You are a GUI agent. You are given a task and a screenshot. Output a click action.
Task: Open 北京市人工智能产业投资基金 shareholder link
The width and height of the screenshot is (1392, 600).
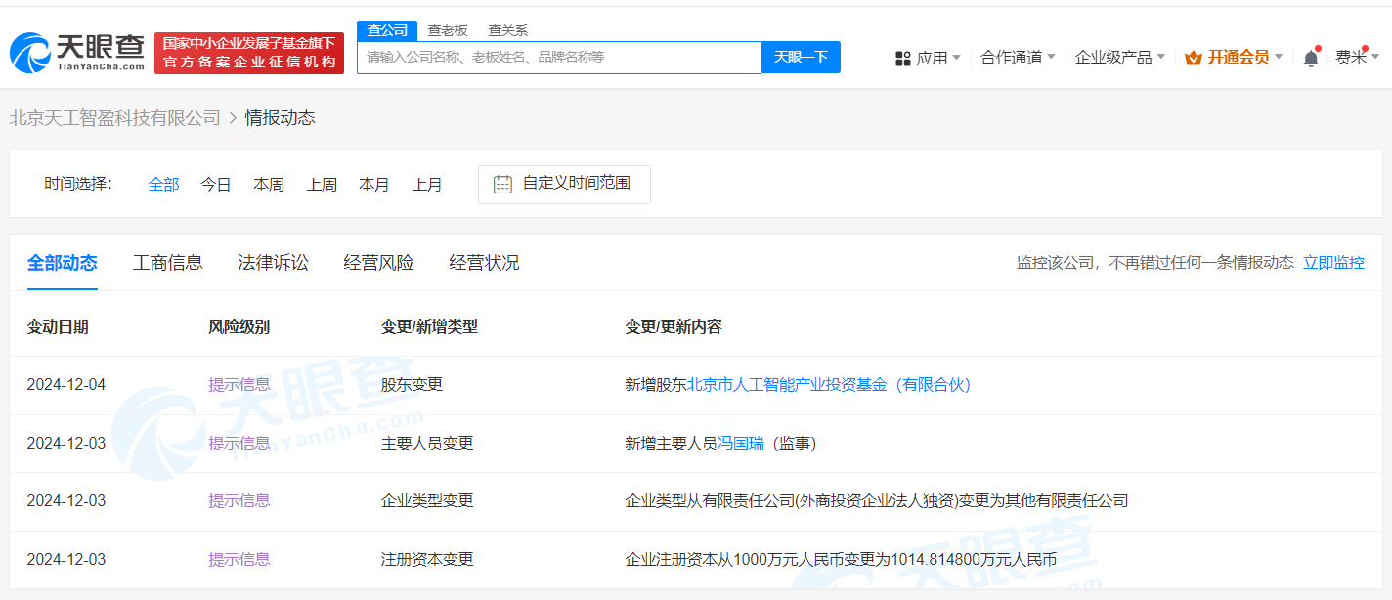830,384
